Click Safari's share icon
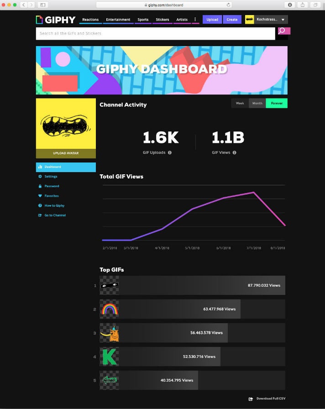The width and height of the screenshot is (325, 409). 302,5
